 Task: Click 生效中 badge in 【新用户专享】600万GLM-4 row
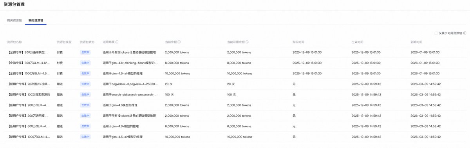[85, 126]
